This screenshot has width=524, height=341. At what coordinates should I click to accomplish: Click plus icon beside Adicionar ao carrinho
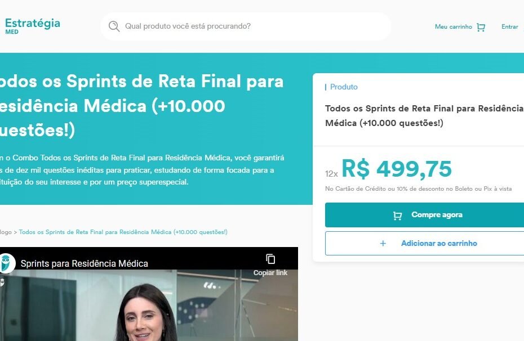[x=383, y=243]
